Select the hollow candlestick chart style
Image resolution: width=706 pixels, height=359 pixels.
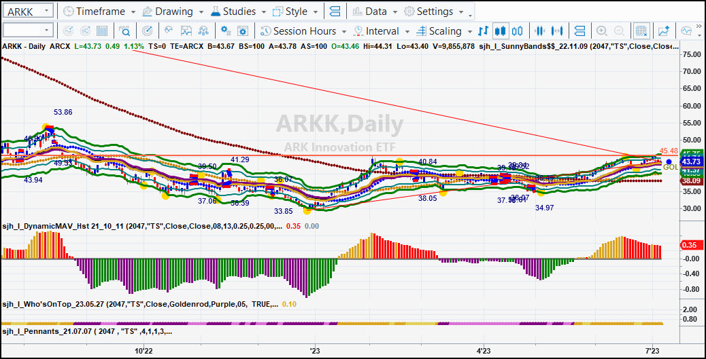pos(518,31)
